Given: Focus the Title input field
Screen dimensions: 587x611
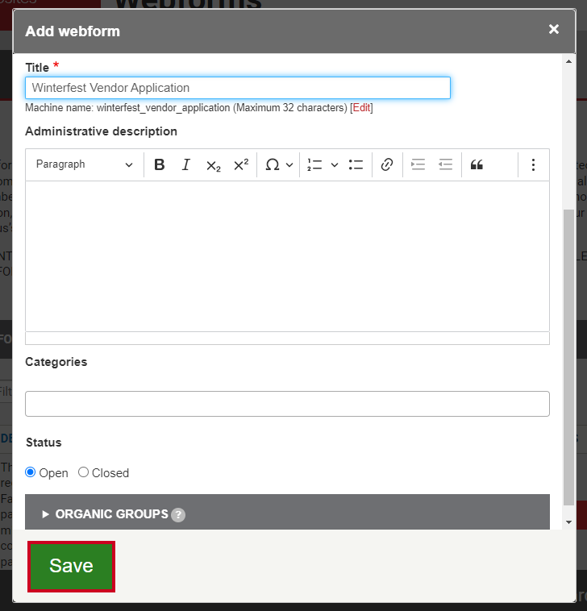Looking at the screenshot, I should 238,88.
